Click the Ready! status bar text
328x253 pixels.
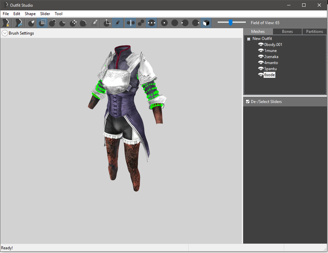pos(7,248)
